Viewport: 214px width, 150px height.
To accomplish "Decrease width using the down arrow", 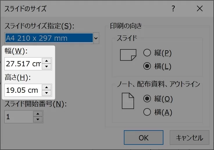I will [47, 67].
